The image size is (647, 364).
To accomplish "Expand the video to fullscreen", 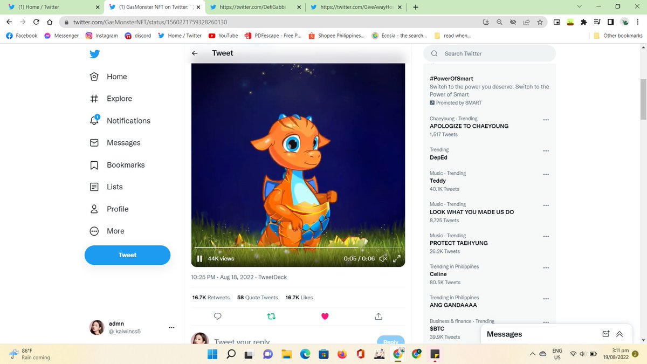I will (396, 259).
